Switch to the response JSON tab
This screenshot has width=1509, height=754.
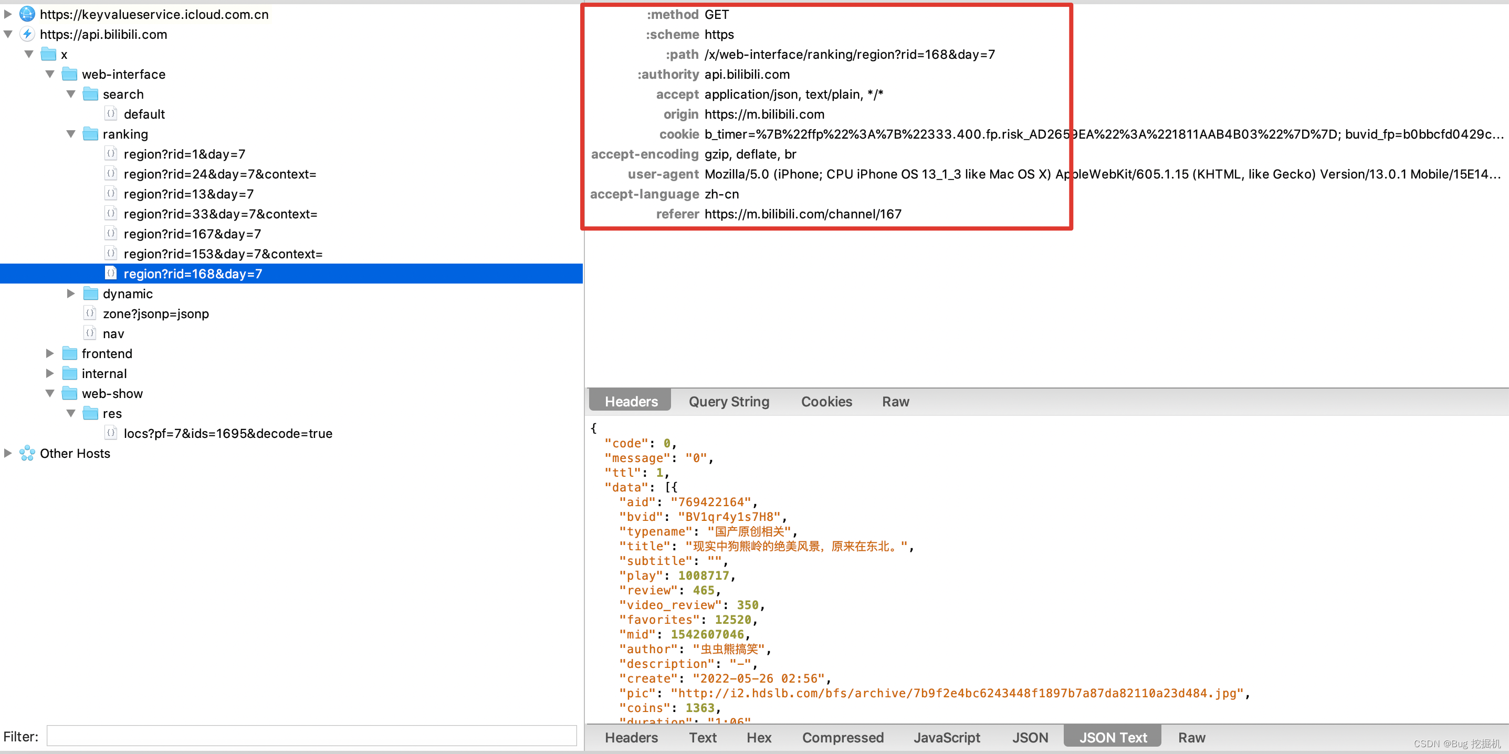1030,738
